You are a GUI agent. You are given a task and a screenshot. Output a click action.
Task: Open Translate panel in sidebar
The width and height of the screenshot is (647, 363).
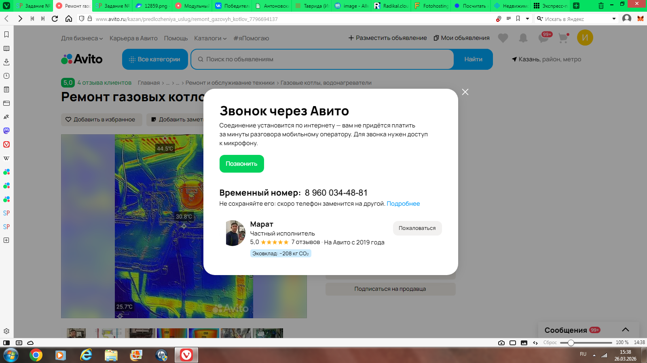6,117
